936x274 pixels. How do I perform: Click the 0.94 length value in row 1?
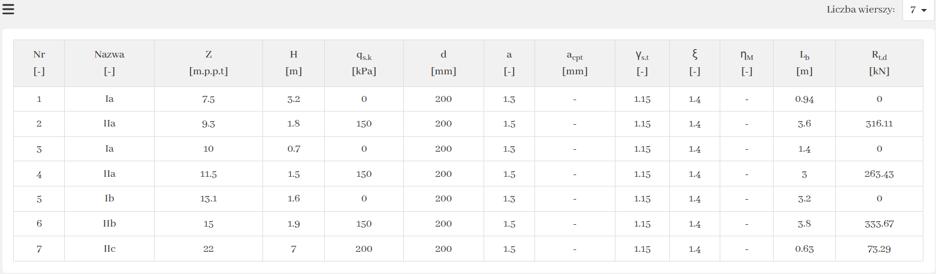pyautogui.click(x=804, y=100)
